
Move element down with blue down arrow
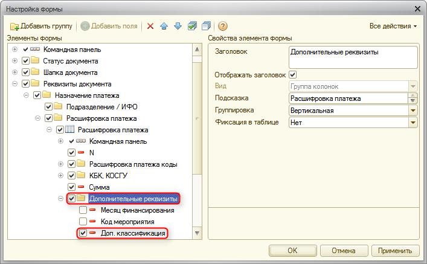pyautogui.click(x=178, y=26)
